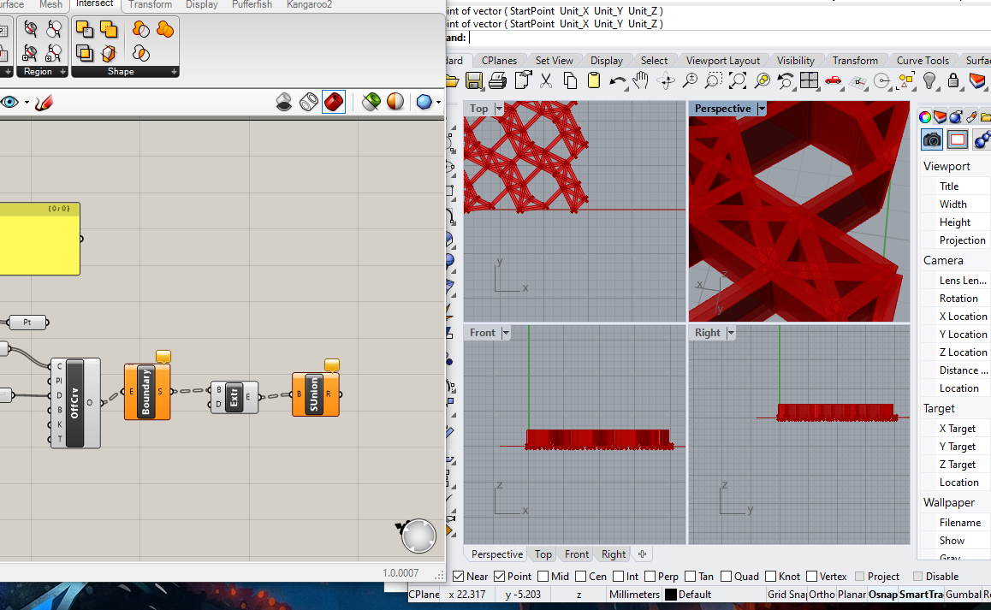Enable the Quad osnap checkbox

click(x=727, y=576)
